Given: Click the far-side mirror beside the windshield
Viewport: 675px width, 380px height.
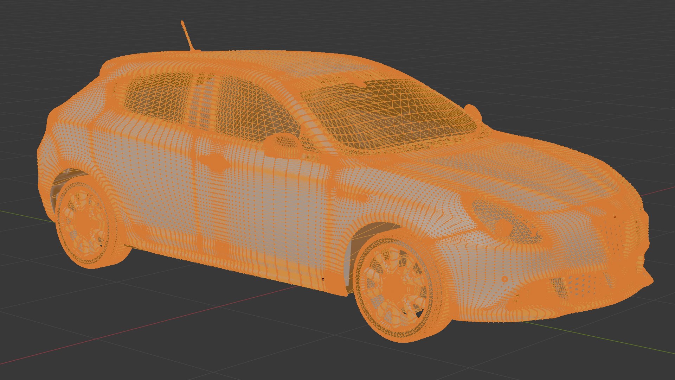Looking at the screenshot, I should (x=473, y=112).
